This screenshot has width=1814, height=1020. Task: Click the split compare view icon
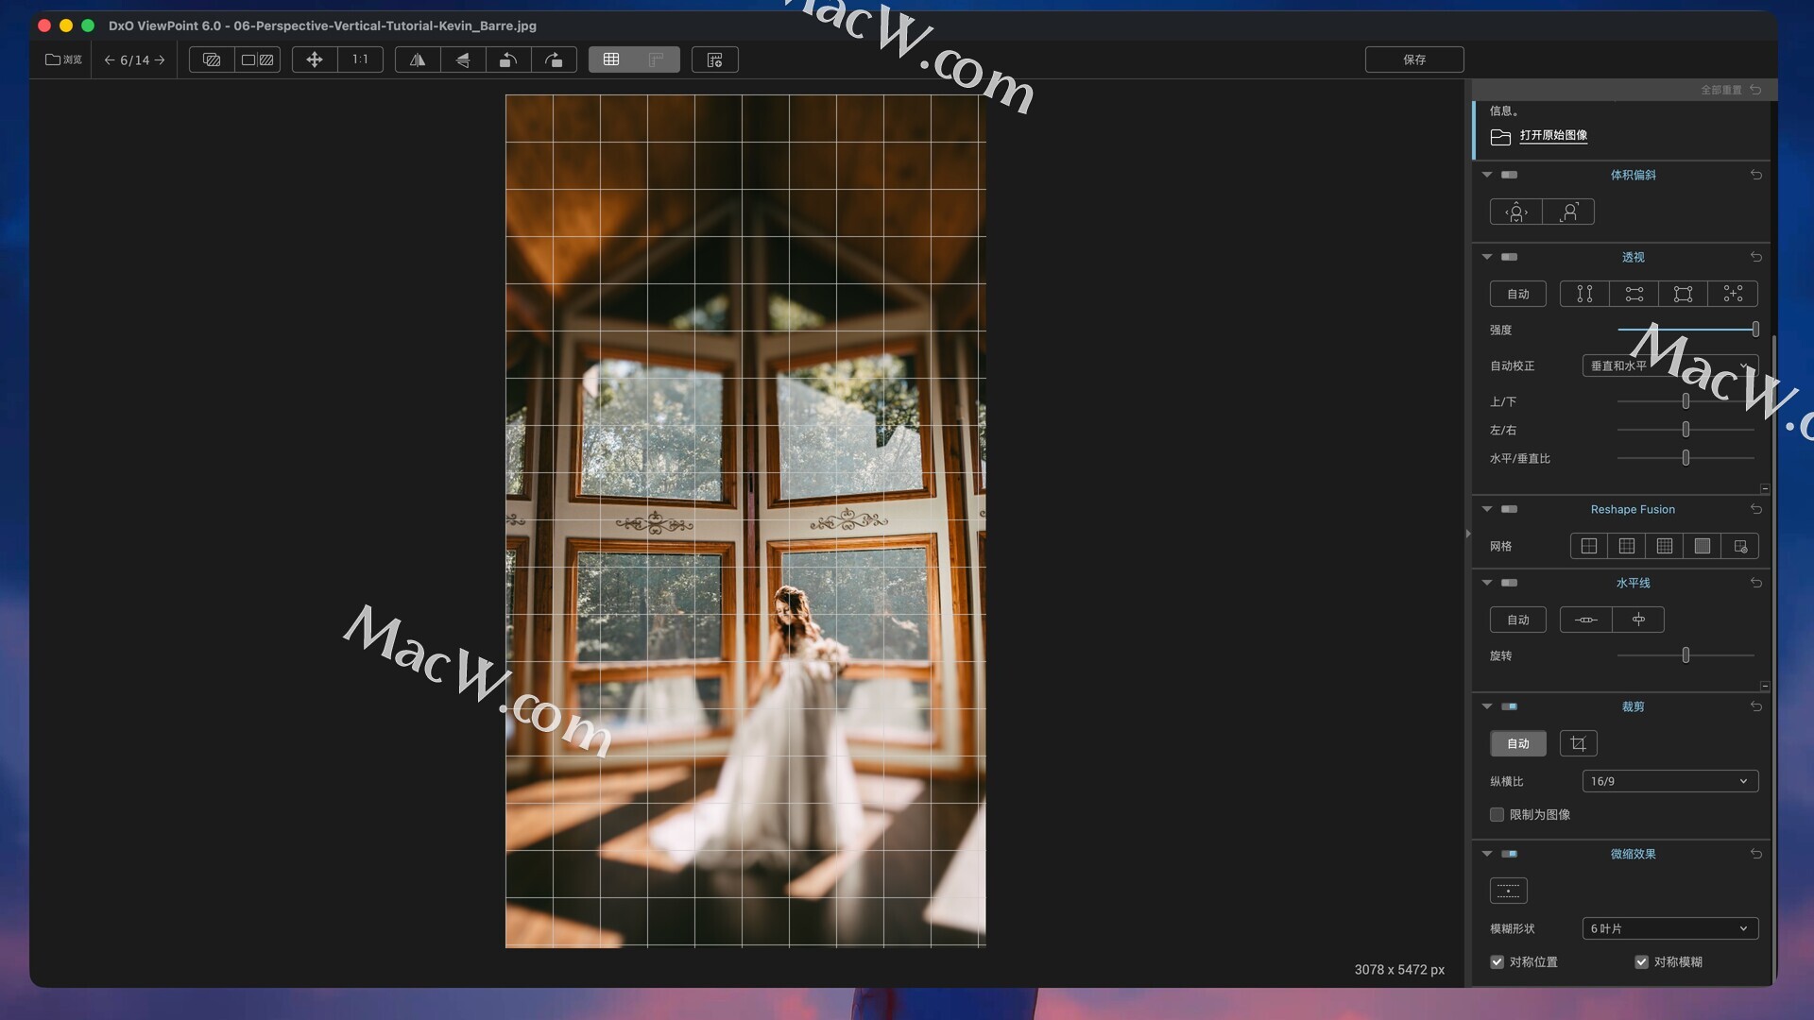257,59
